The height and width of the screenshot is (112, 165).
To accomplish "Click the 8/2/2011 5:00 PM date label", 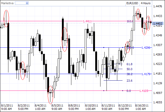I will [x=24, y=107].
